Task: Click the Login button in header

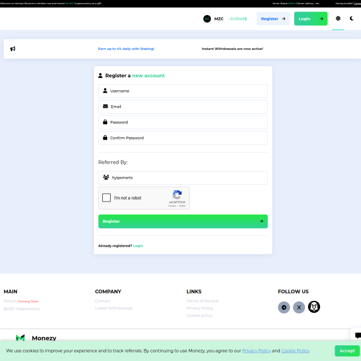Action: (310, 19)
